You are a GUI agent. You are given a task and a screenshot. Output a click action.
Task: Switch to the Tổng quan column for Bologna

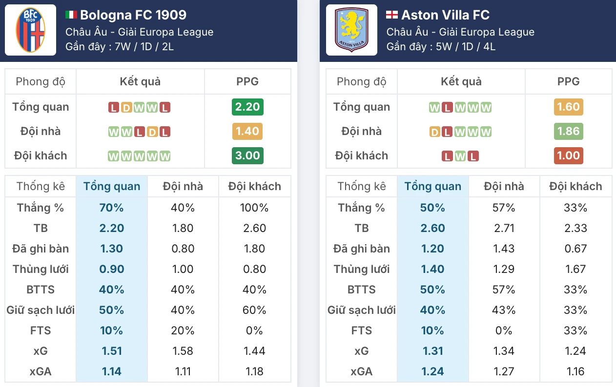click(112, 186)
